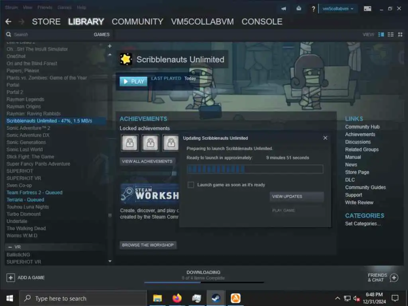Switch to the COMMUNITY tab
Screen dimensions: 408x306
point(137,22)
